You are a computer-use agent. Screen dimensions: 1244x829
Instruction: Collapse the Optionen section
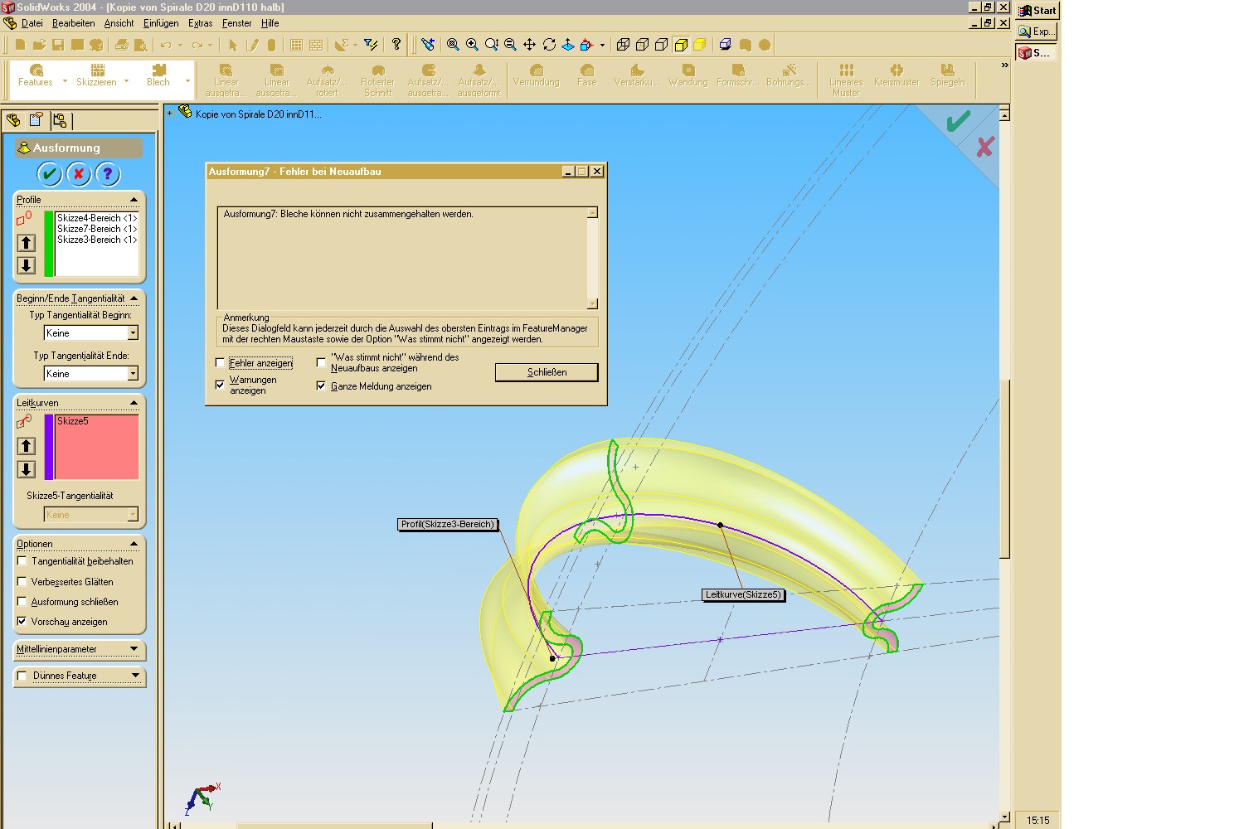(x=134, y=544)
